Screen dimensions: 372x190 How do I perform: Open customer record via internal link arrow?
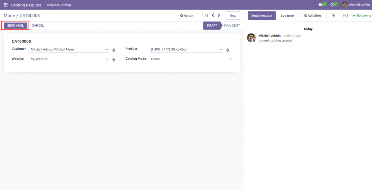pyautogui.click(x=113, y=50)
